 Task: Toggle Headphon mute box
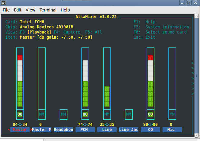[63, 114]
